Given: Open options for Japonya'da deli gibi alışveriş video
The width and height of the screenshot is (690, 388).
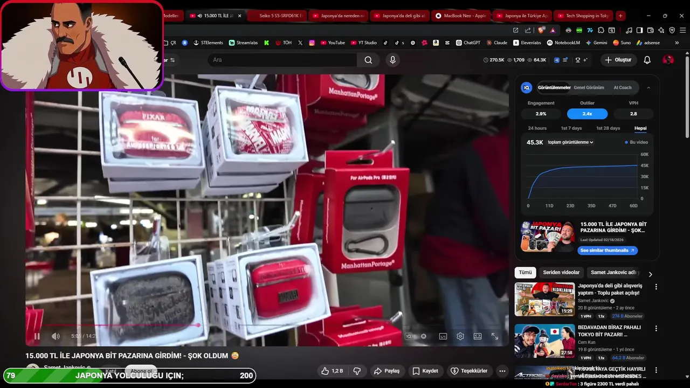Looking at the screenshot, I should point(656,287).
